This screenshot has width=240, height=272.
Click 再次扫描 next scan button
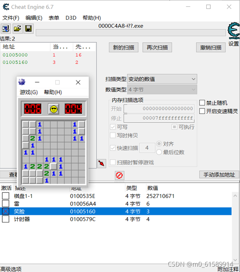[157, 47]
